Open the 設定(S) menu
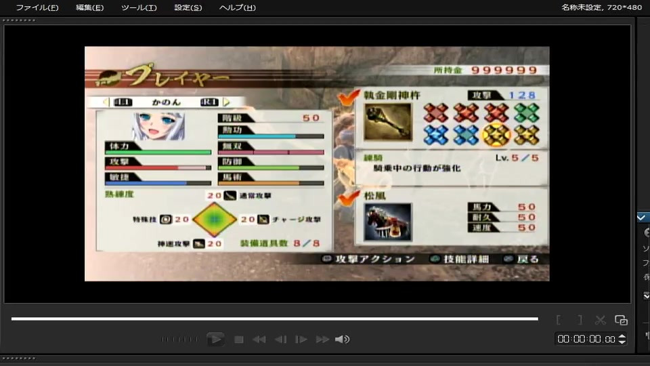Viewport: 650px width, 366px height. [x=188, y=7]
